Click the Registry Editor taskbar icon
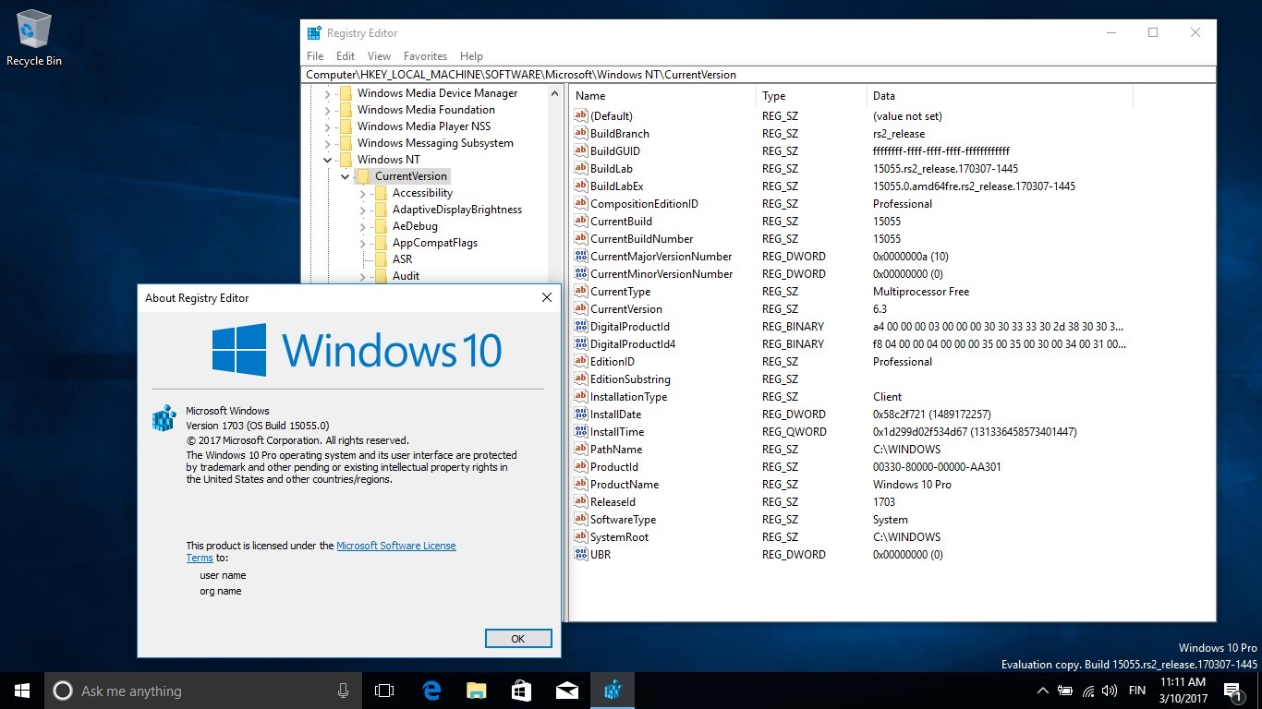This screenshot has width=1262, height=709. [613, 691]
